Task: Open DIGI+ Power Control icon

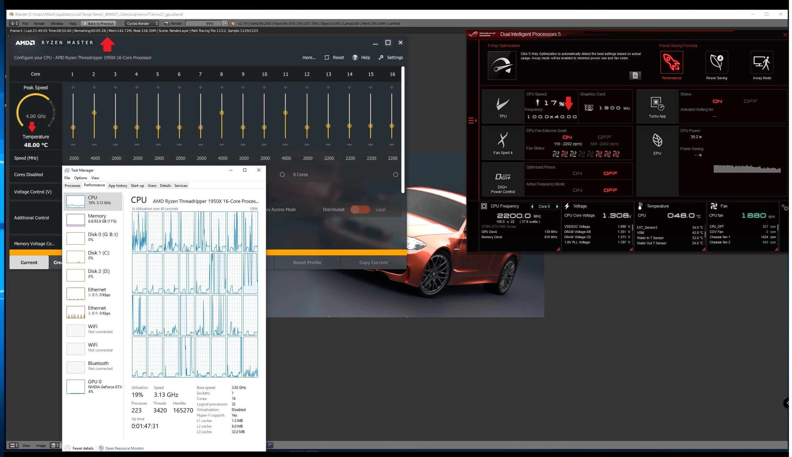Action: (503, 177)
